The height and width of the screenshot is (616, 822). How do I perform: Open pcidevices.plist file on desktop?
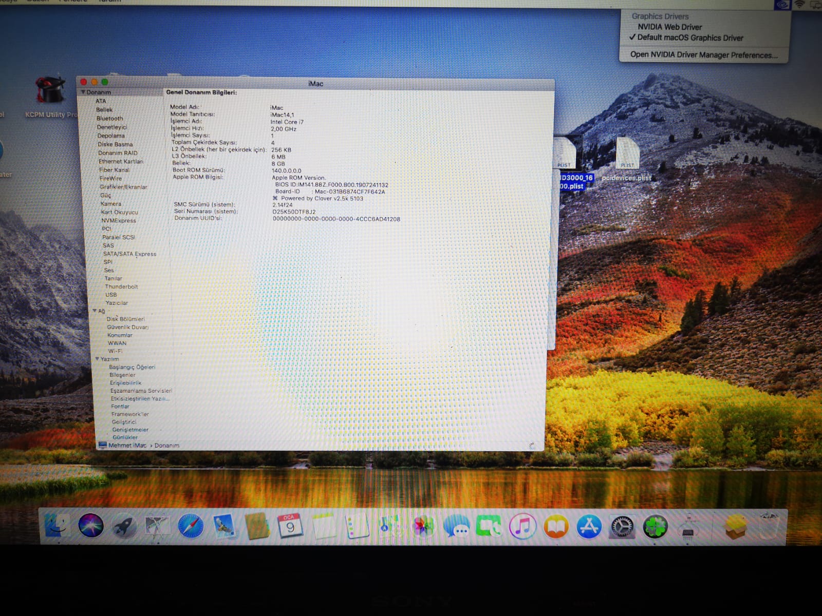[627, 154]
